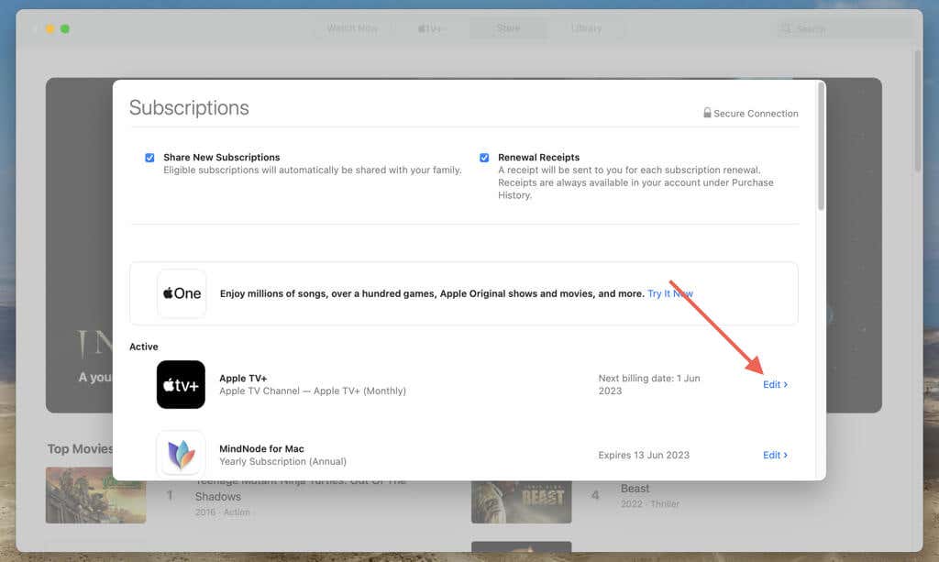Click the Apple TV+ app icon under Active
The height and width of the screenshot is (562, 939).
coord(181,384)
